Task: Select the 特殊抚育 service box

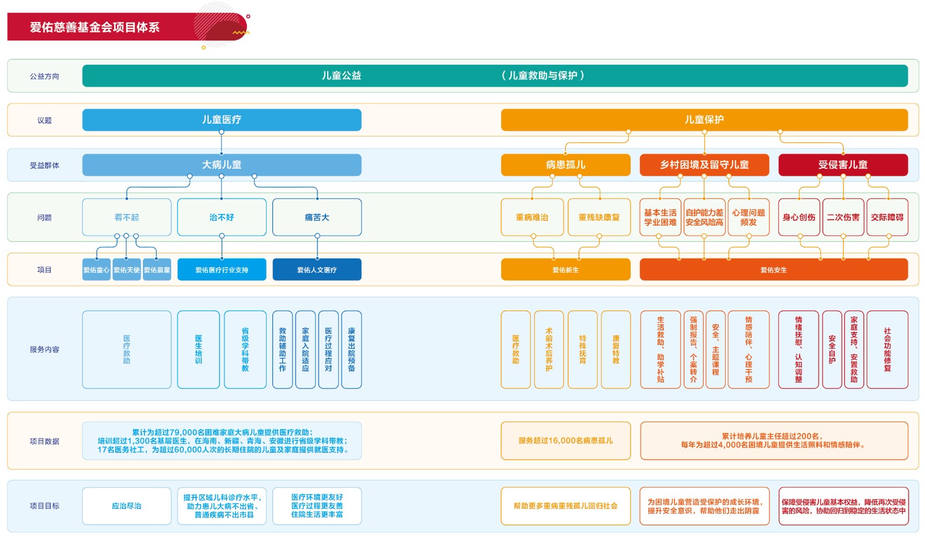Action: point(583,349)
